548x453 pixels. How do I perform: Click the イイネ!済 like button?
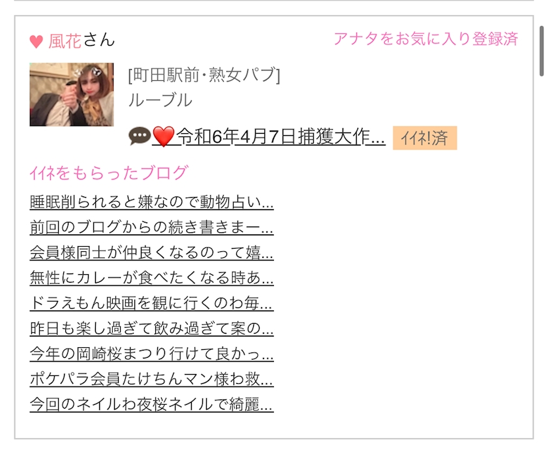[x=425, y=138]
